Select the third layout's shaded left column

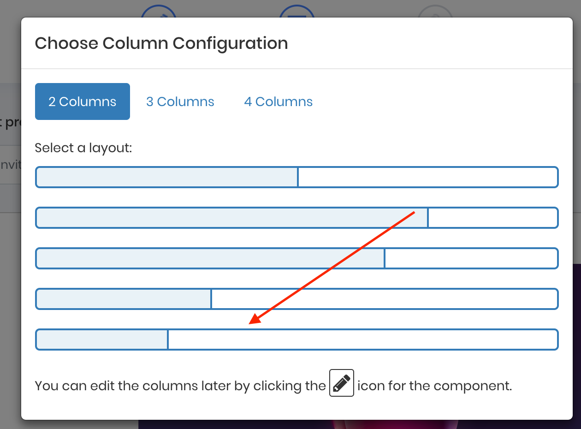tap(210, 258)
